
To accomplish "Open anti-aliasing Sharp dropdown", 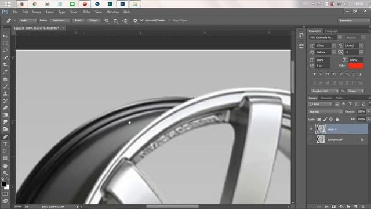I will coord(355,91).
